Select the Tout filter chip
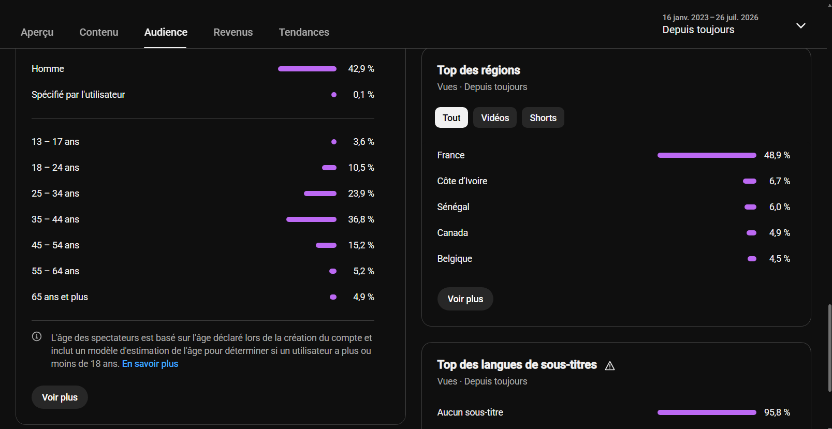 tap(451, 117)
